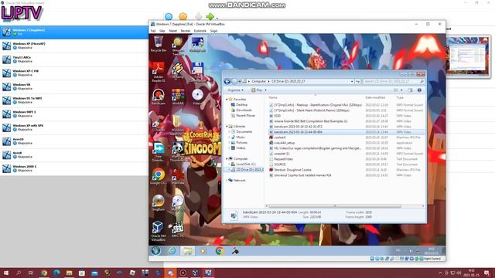The image size is (495, 278).
Task: Collapse the Libraries tree section
Action: coord(227,126)
